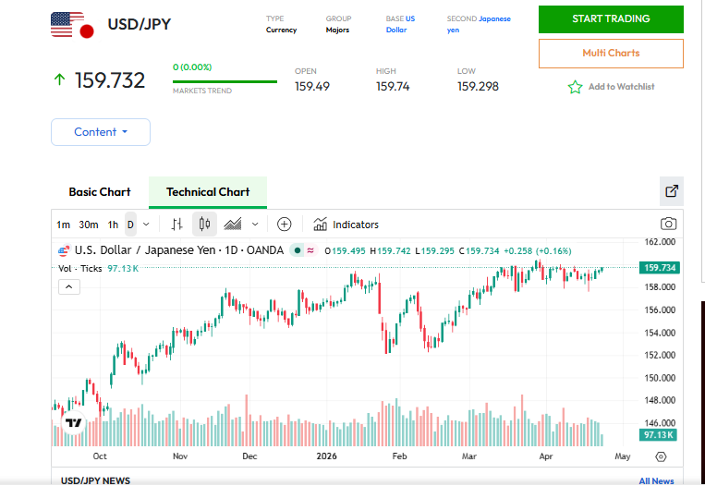
Task: Switch to the Basic Chart tab
Action: pyautogui.click(x=100, y=192)
